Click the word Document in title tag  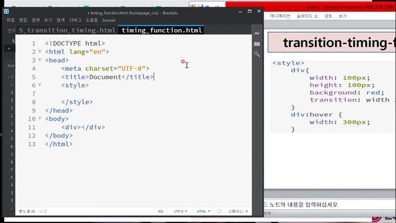click(105, 77)
